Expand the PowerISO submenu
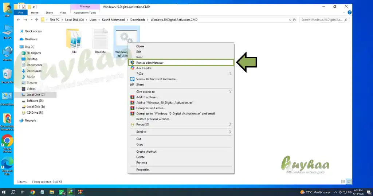Image resolution: width=373 pixels, height=196 pixels. point(181,124)
